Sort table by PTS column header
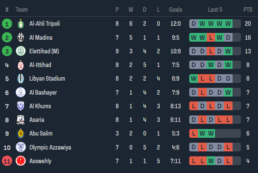This screenshot has width=258, height=173. pyautogui.click(x=248, y=9)
